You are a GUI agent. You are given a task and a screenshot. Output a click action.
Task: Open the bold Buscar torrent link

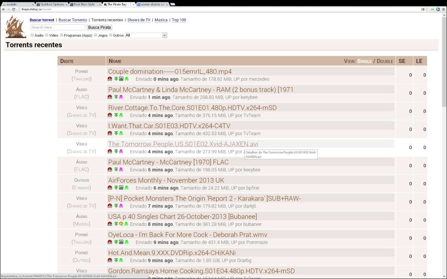coord(42,20)
